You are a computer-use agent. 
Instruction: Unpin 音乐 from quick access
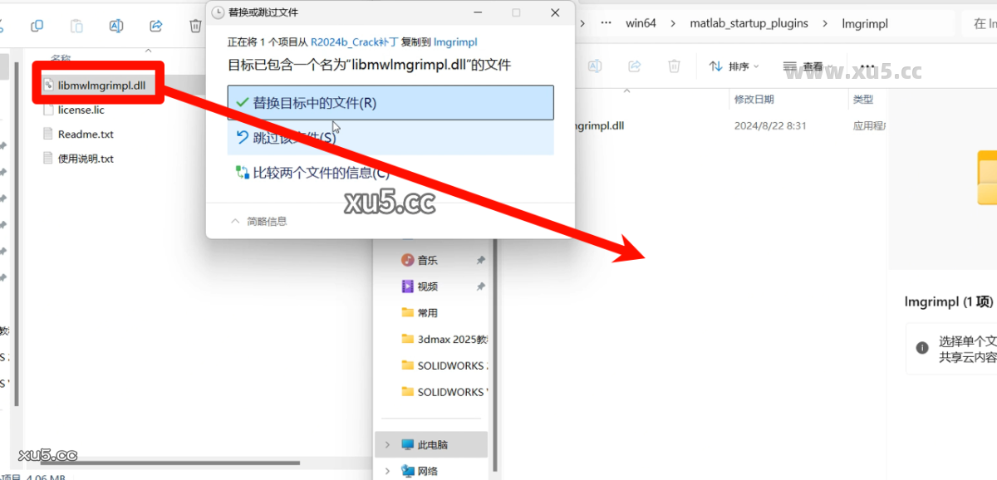pyautogui.click(x=480, y=259)
